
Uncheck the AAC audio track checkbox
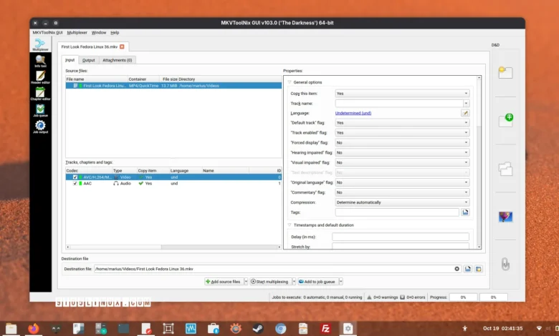[75, 184]
